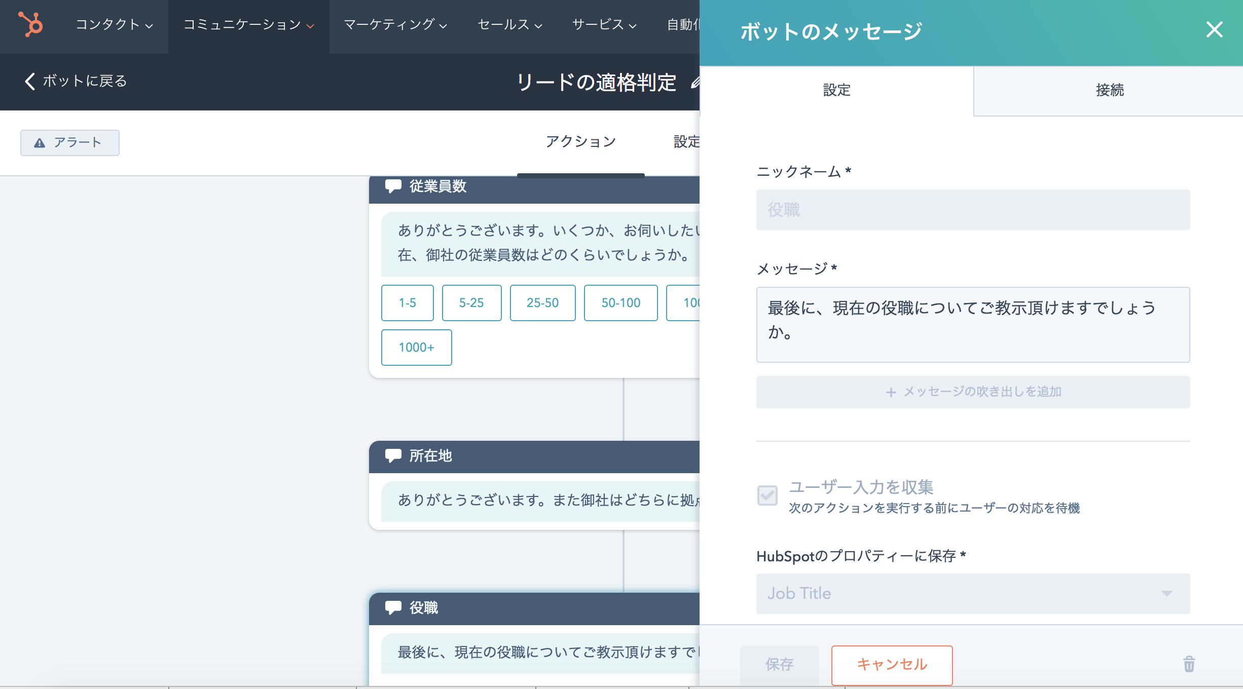Select the 役職 card header

(x=534, y=608)
